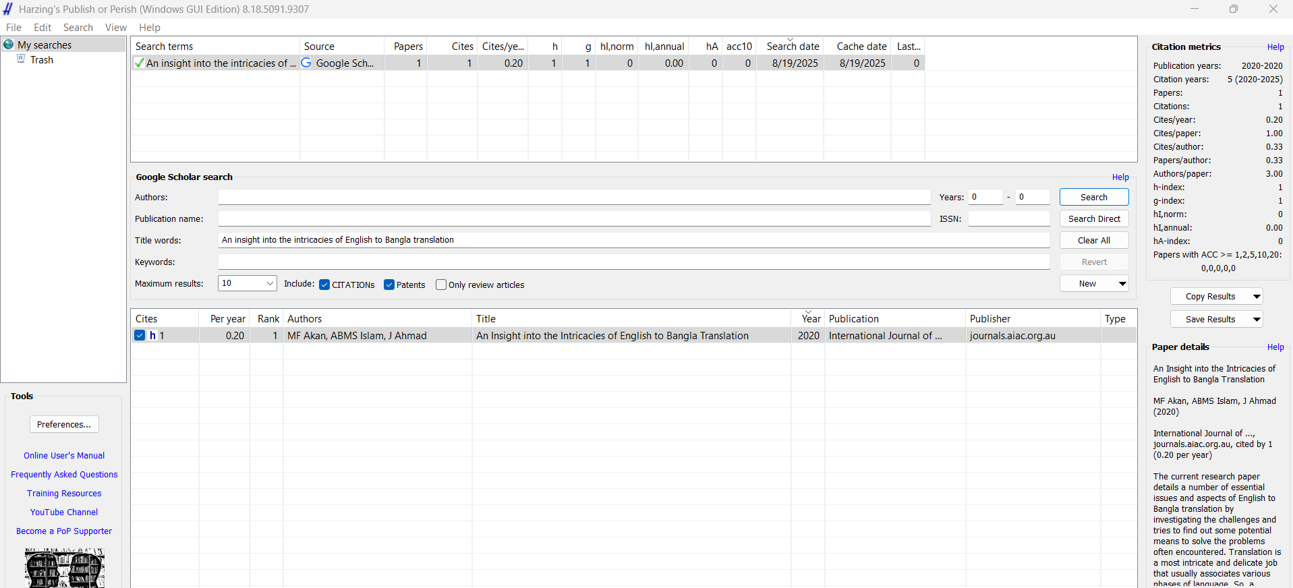Sort searches by Search terms column header
Image resolution: width=1293 pixels, height=588 pixels.
[x=215, y=46]
